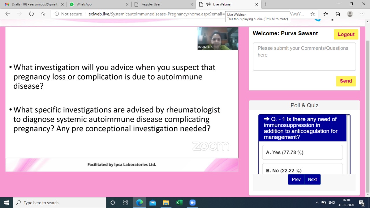This screenshot has height=208, width=370.
Task: Click the Back navigation arrow
Action: click(x=8, y=14)
